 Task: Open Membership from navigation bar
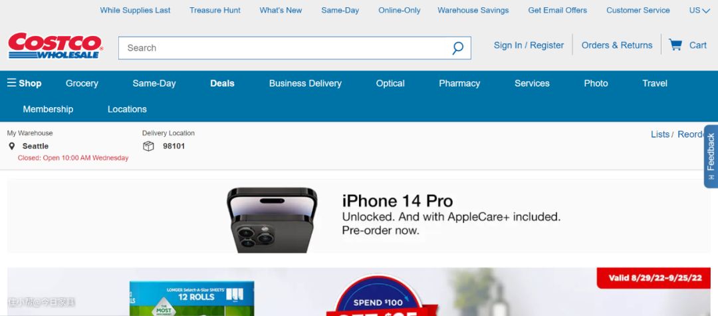(x=48, y=109)
